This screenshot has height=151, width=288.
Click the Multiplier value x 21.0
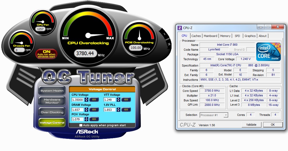[212, 95]
